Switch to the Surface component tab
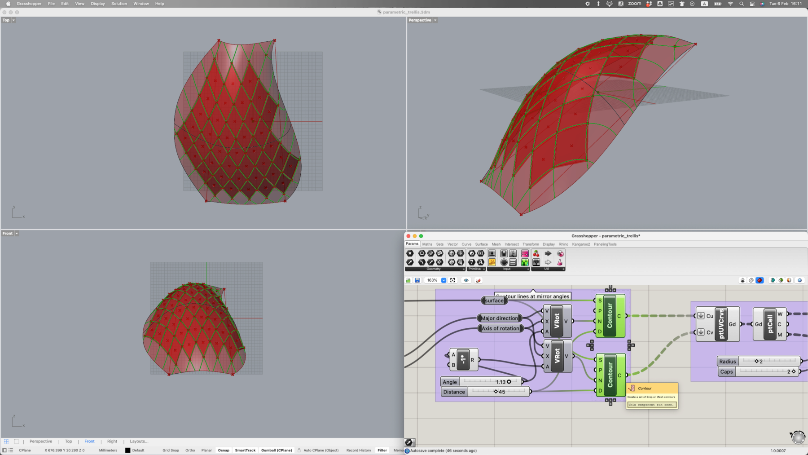Image resolution: width=808 pixels, height=455 pixels. [x=481, y=244]
